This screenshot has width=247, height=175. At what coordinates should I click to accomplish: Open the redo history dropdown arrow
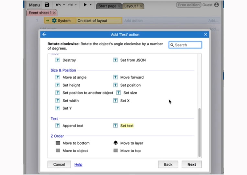[x=76, y=5]
